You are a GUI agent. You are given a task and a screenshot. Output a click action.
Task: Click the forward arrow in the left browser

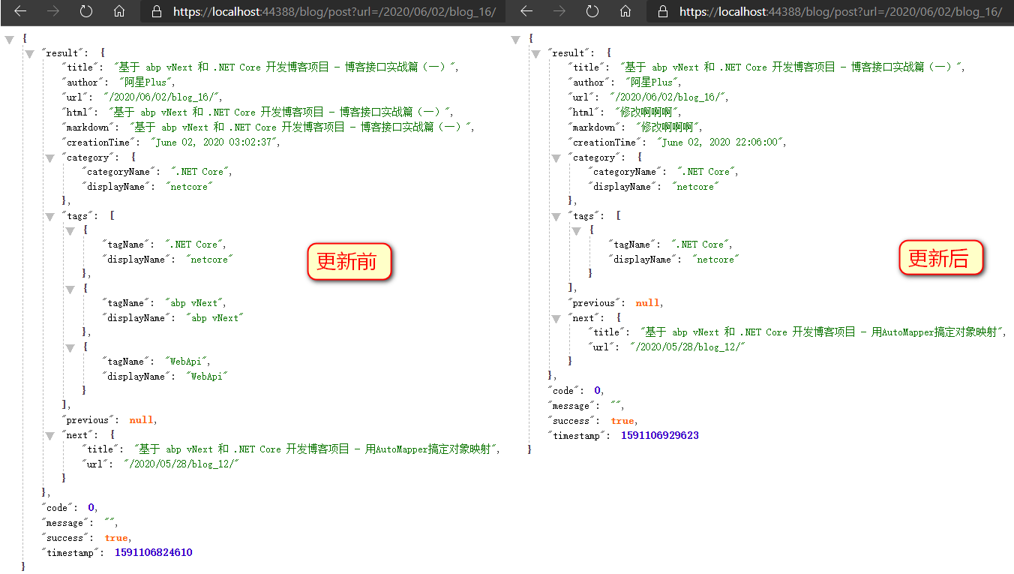(52, 12)
